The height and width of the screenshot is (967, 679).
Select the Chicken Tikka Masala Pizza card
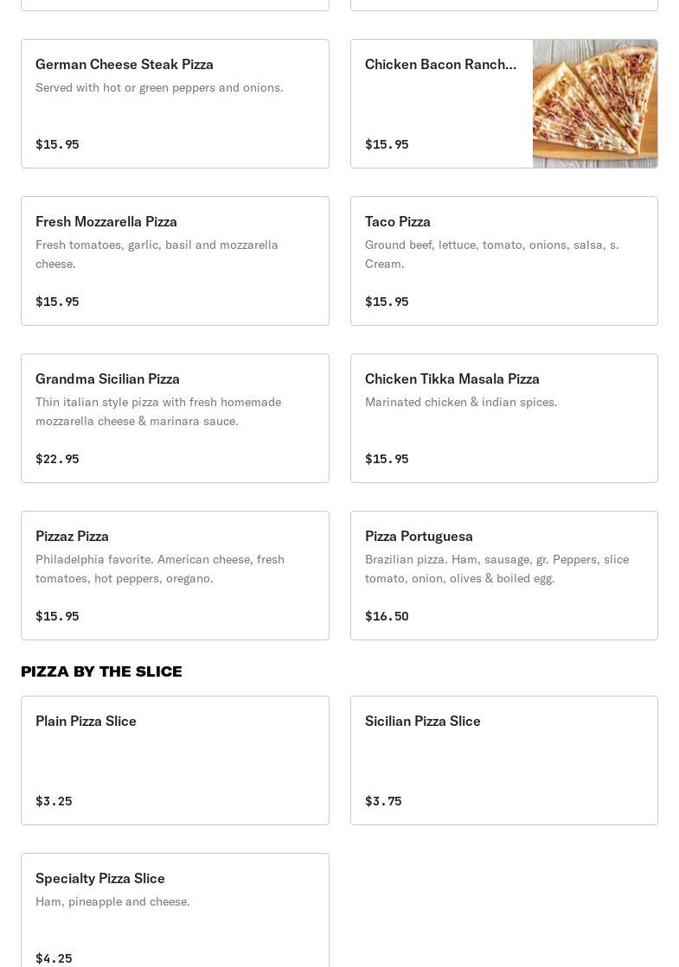(x=503, y=418)
